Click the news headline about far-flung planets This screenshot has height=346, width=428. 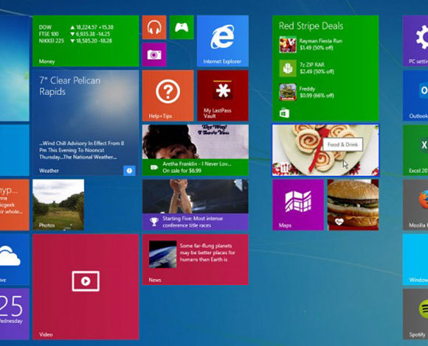tap(207, 253)
